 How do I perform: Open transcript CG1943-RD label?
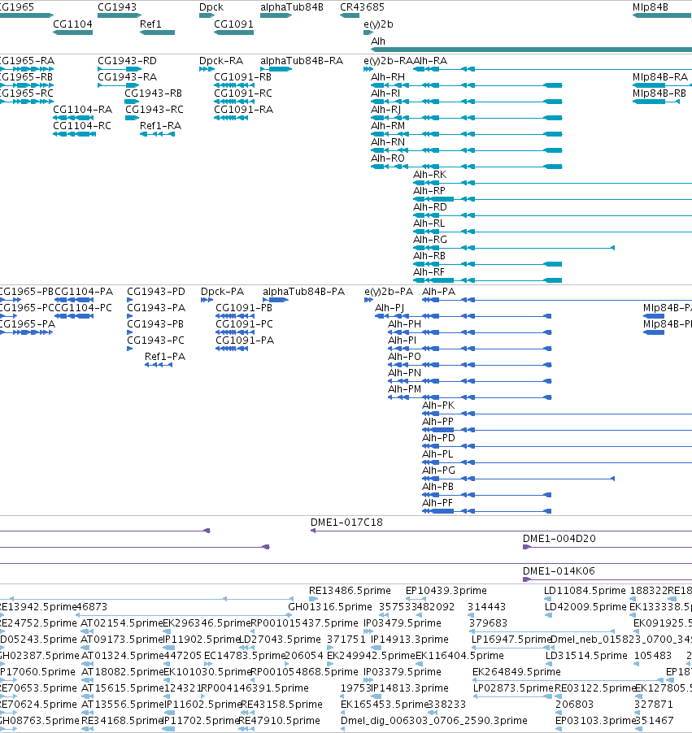pyautogui.click(x=128, y=61)
